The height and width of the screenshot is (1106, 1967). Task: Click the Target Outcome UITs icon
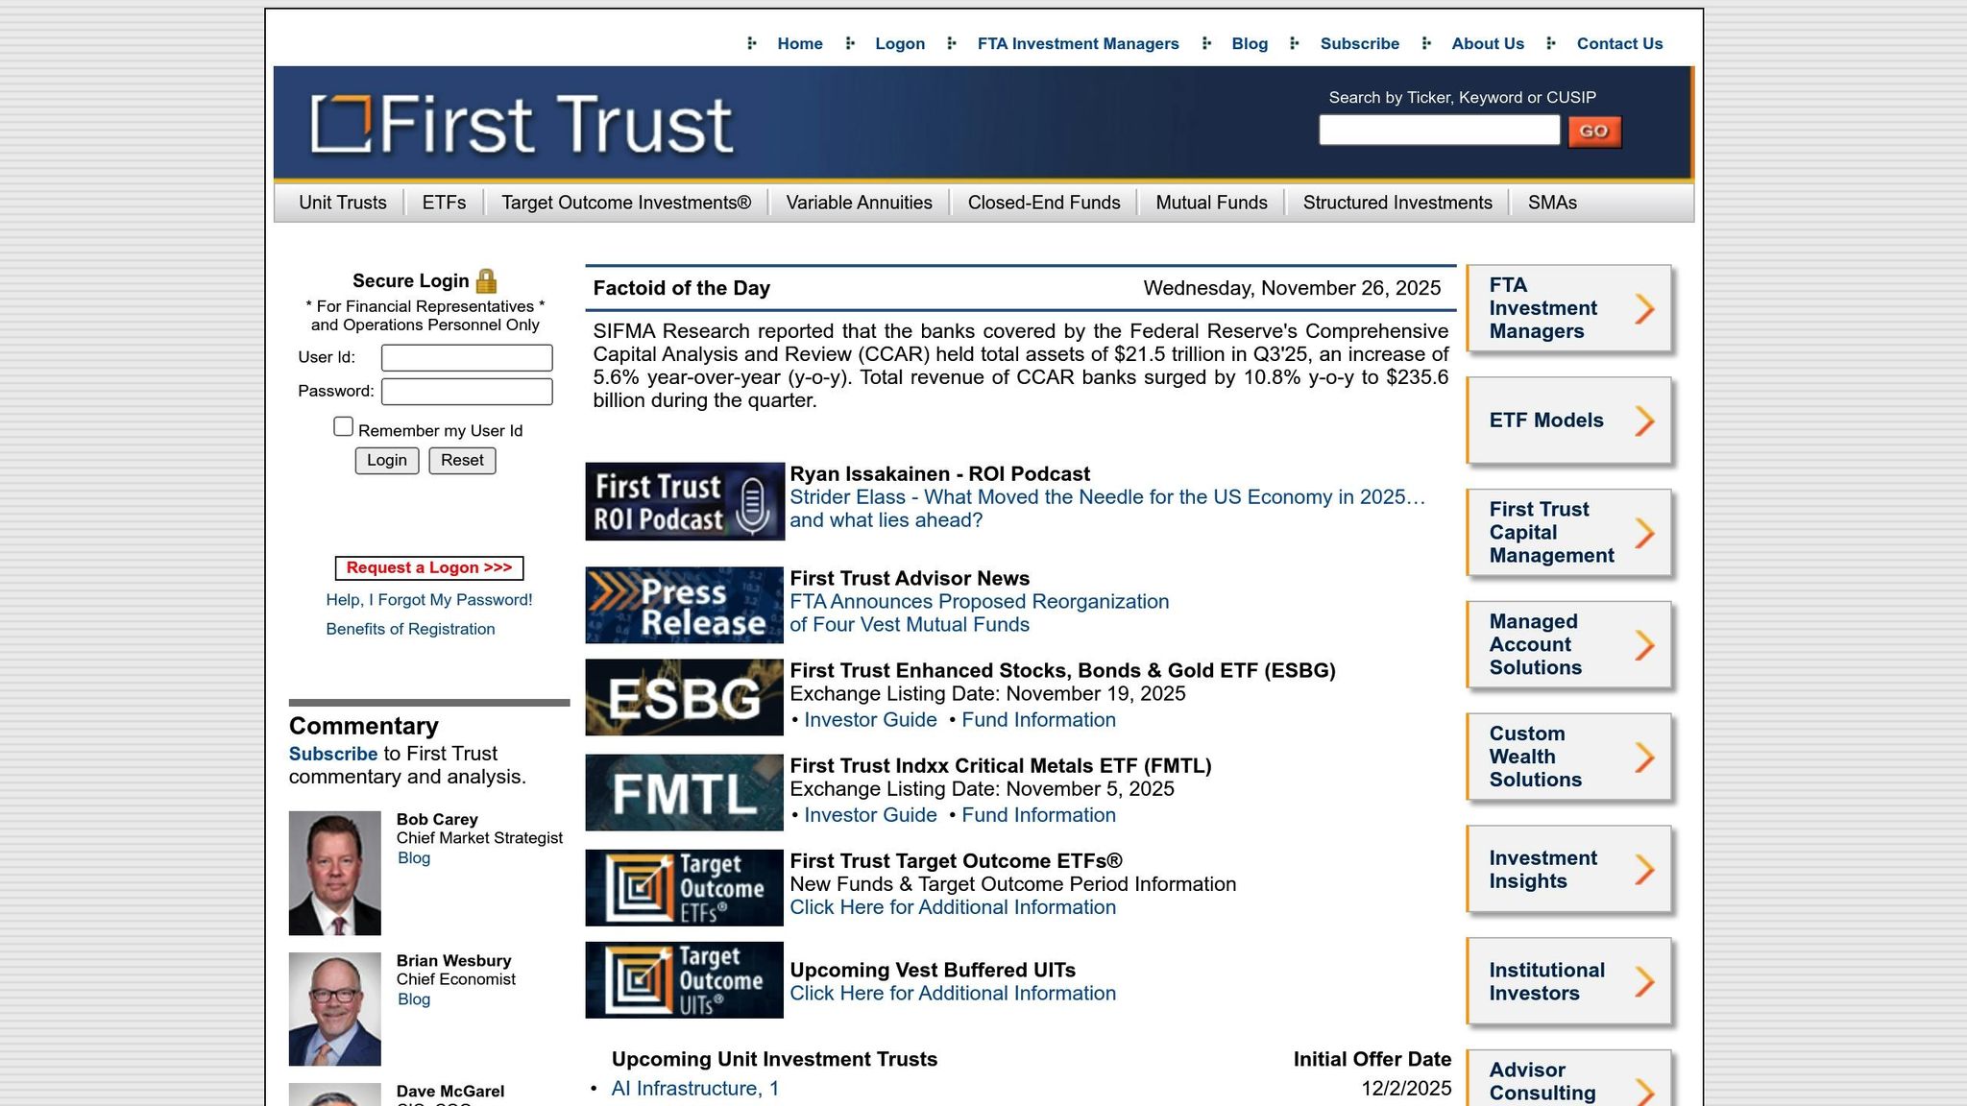coord(684,979)
